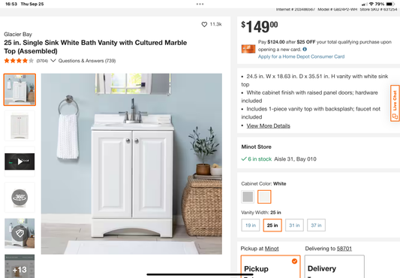
Task: Open the Live Chat side tab
Action: 395,103
